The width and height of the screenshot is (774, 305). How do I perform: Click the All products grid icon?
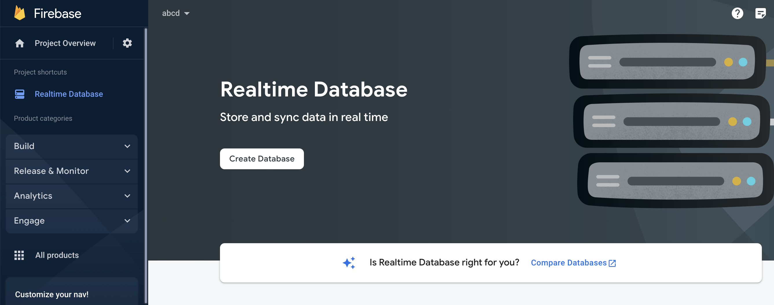19,255
